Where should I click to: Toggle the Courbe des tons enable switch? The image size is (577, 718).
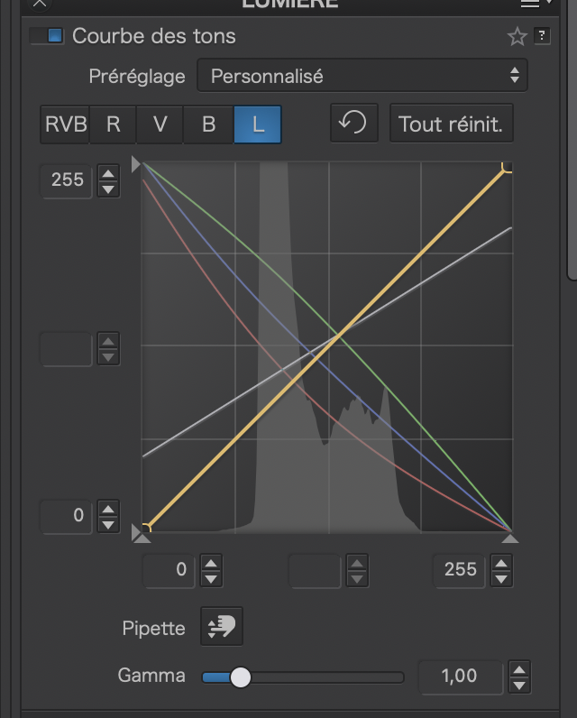(x=47, y=36)
